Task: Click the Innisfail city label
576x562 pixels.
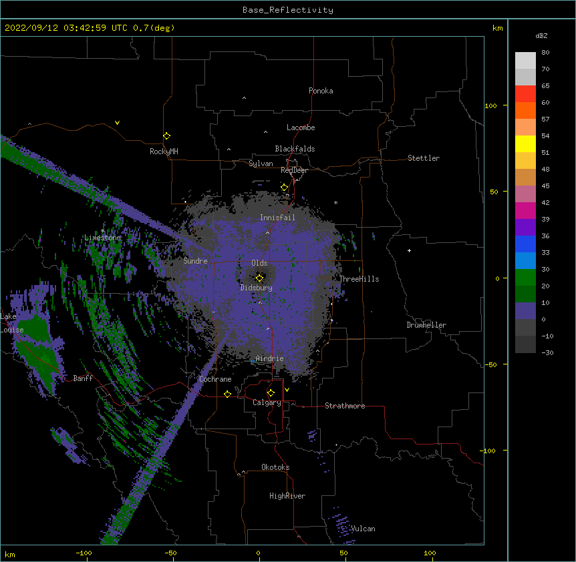Action: (277, 218)
